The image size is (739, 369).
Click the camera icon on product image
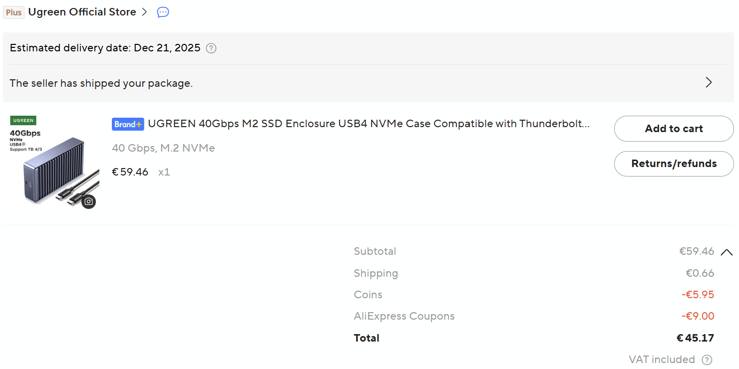pyautogui.click(x=88, y=201)
